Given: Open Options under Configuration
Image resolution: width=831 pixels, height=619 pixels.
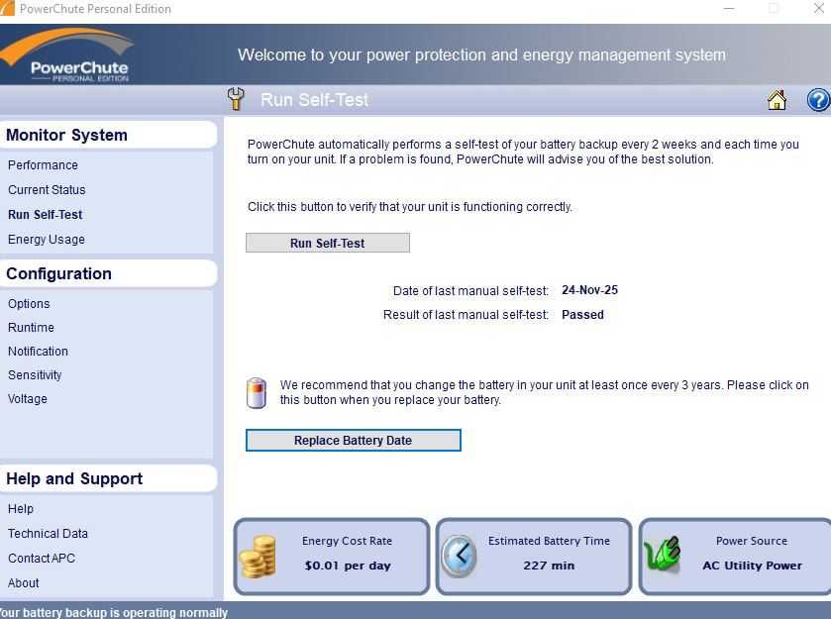Looking at the screenshot, I should (29, 304).
